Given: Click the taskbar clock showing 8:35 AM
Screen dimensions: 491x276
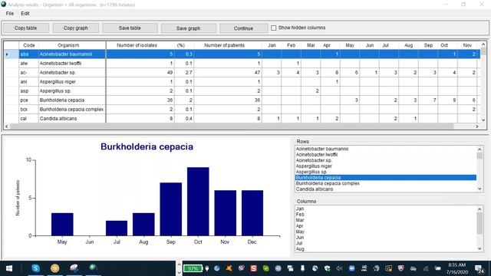Looking at the screenshot, I should tap(456, 268).
